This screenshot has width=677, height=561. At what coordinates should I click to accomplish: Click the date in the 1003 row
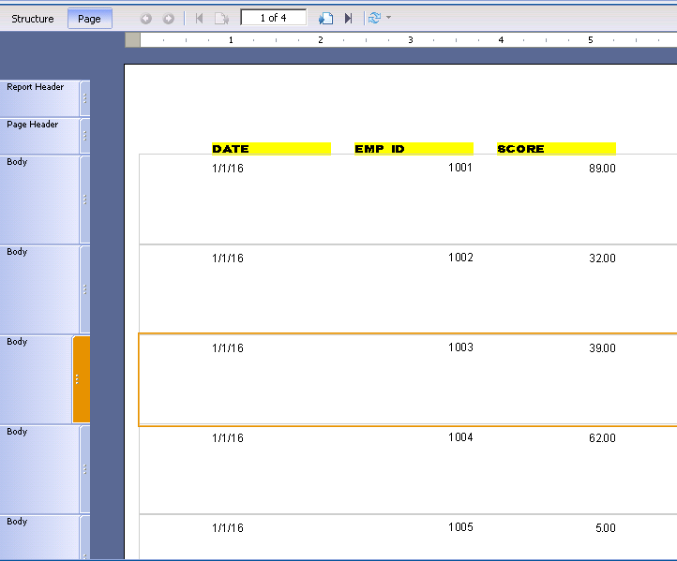(x=228, y=348)
